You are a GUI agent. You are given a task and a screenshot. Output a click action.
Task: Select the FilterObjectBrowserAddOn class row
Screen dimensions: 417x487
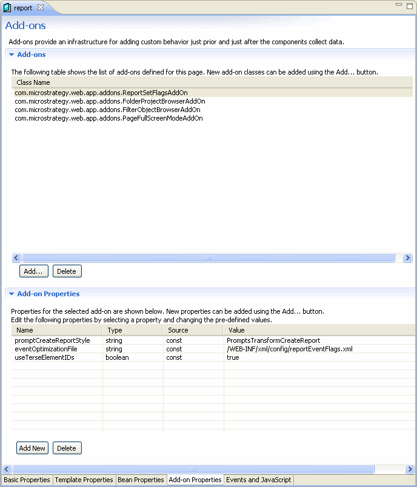click(x=213, y=110)
